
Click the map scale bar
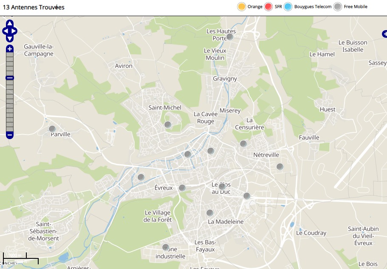pos(21,258)
